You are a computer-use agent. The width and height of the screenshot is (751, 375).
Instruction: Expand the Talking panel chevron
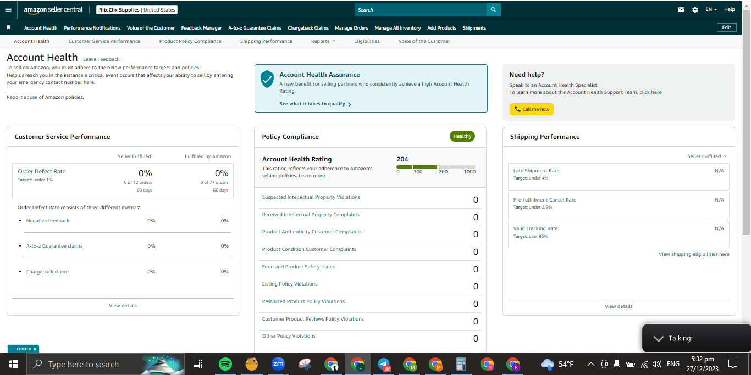coord(658,338)
